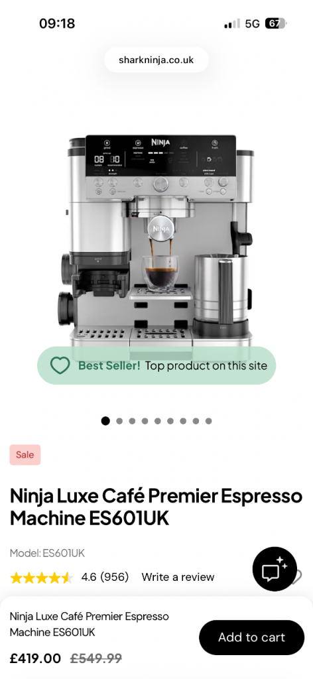Click the Add to cart button

click(x=251, y=637)
